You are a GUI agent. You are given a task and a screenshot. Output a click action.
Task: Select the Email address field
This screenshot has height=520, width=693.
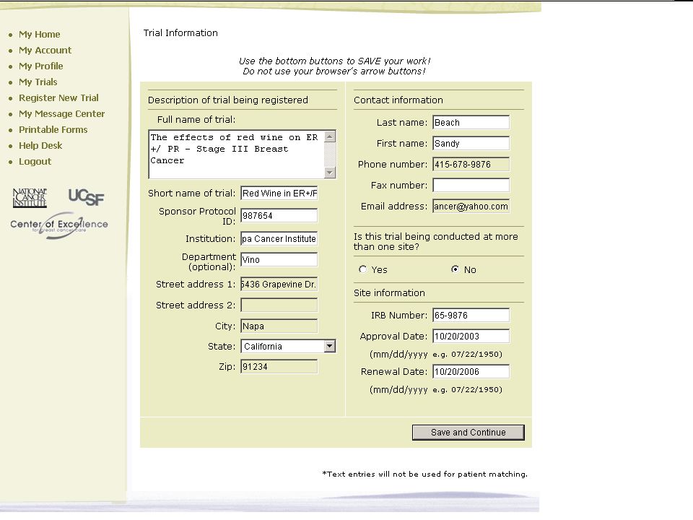pyautogui.click(x=471, y=206)
